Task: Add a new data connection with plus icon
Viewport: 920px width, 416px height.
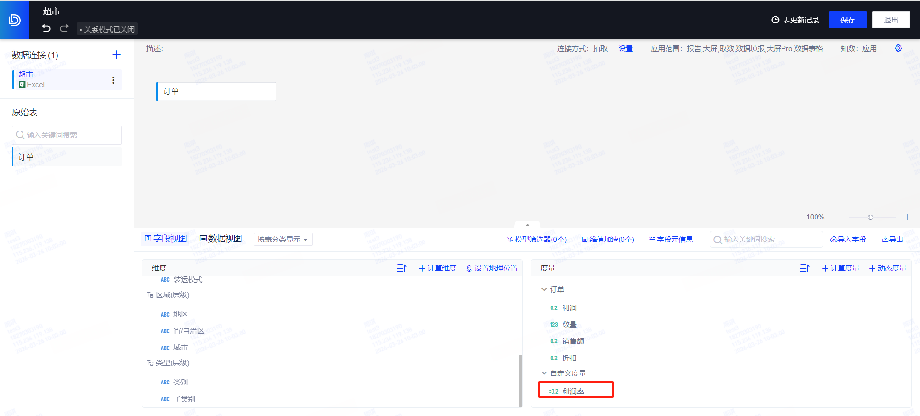Action: coord(116,55)
